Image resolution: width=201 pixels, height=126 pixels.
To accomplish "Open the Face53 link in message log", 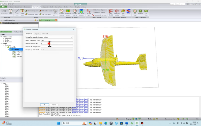I will (80, 112).
